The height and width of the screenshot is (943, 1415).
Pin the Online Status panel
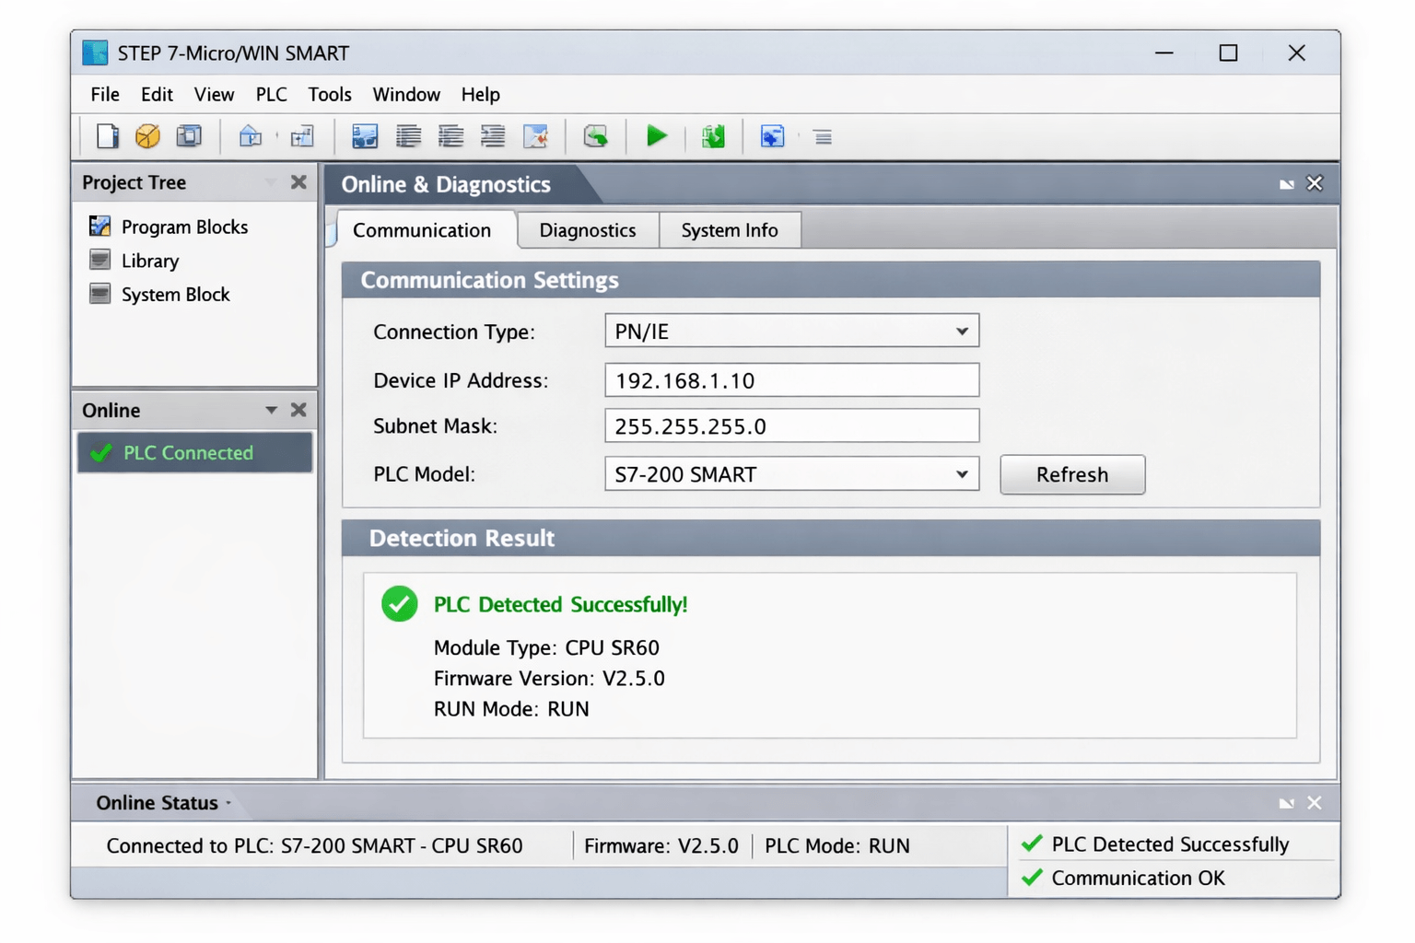click(x=1287, y=803)
